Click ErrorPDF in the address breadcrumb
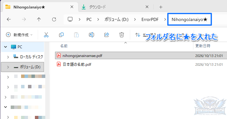 click(150, 19)
